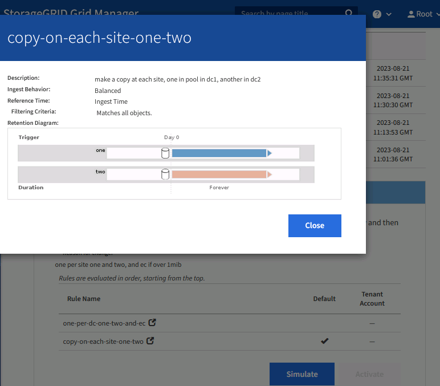
Task: Click the Matches all objects text
Action: tap(124, 113)
